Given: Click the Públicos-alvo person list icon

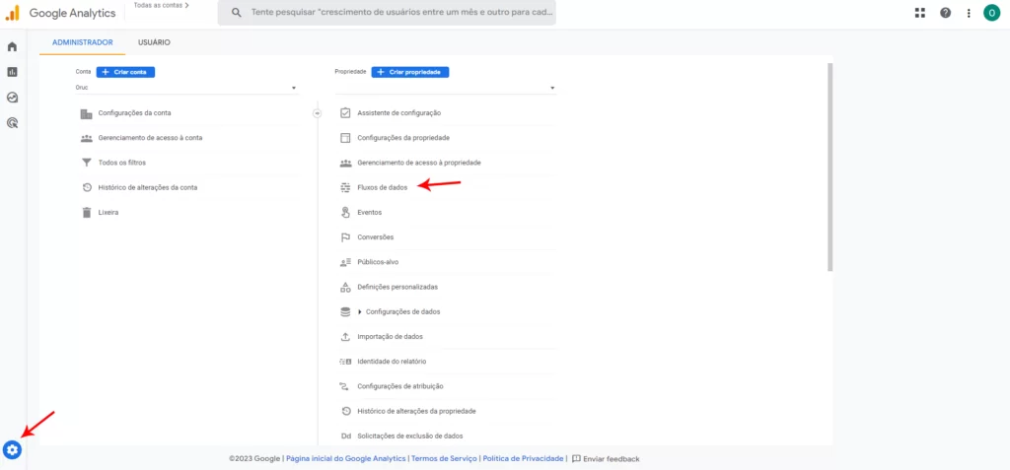Looking at the screenshot, I should [345, 263].
